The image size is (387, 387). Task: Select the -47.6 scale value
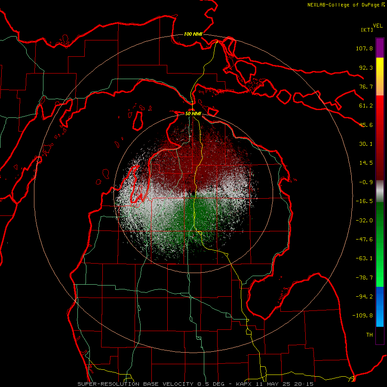(364, 240)
